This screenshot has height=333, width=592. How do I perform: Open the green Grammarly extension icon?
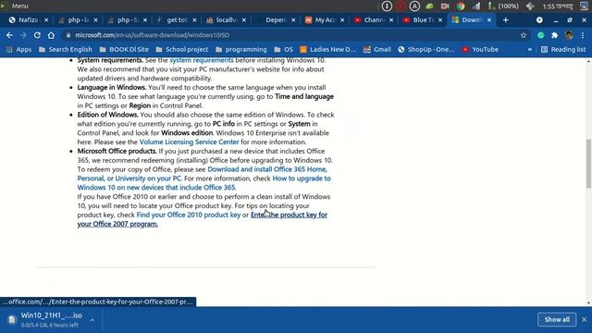[540, 35]
